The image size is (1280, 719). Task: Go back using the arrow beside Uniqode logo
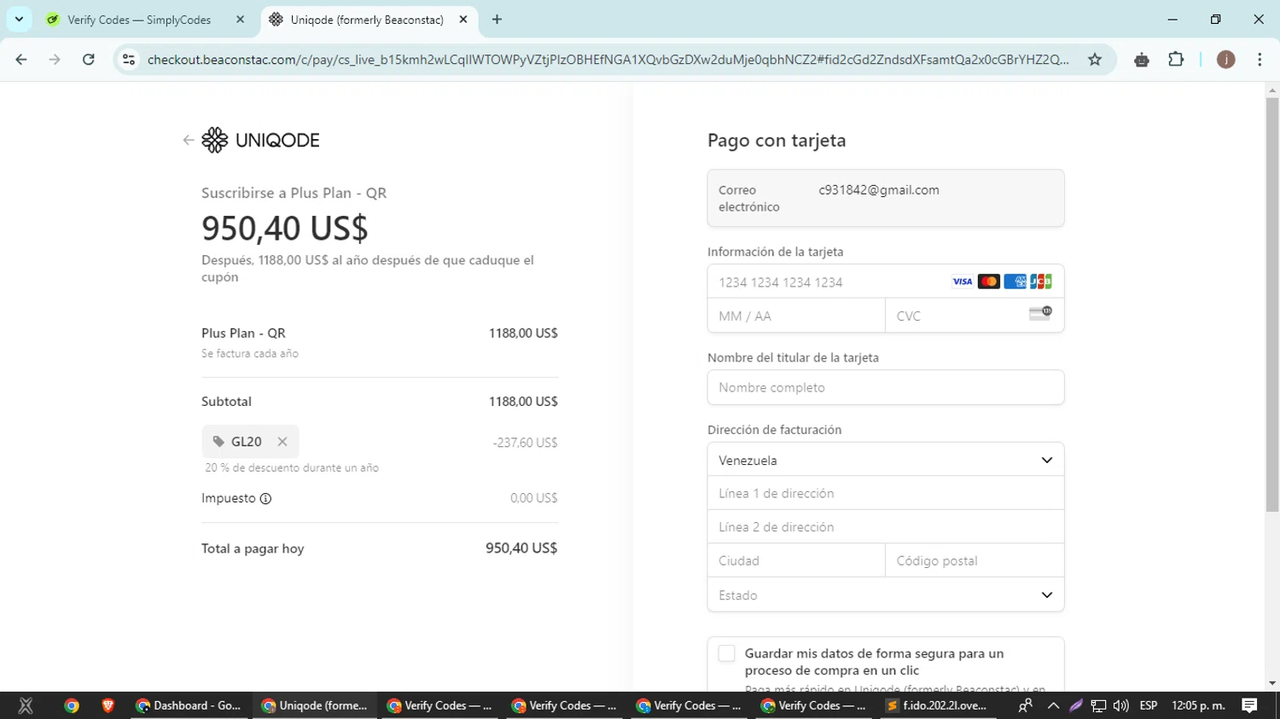point(188,140)
